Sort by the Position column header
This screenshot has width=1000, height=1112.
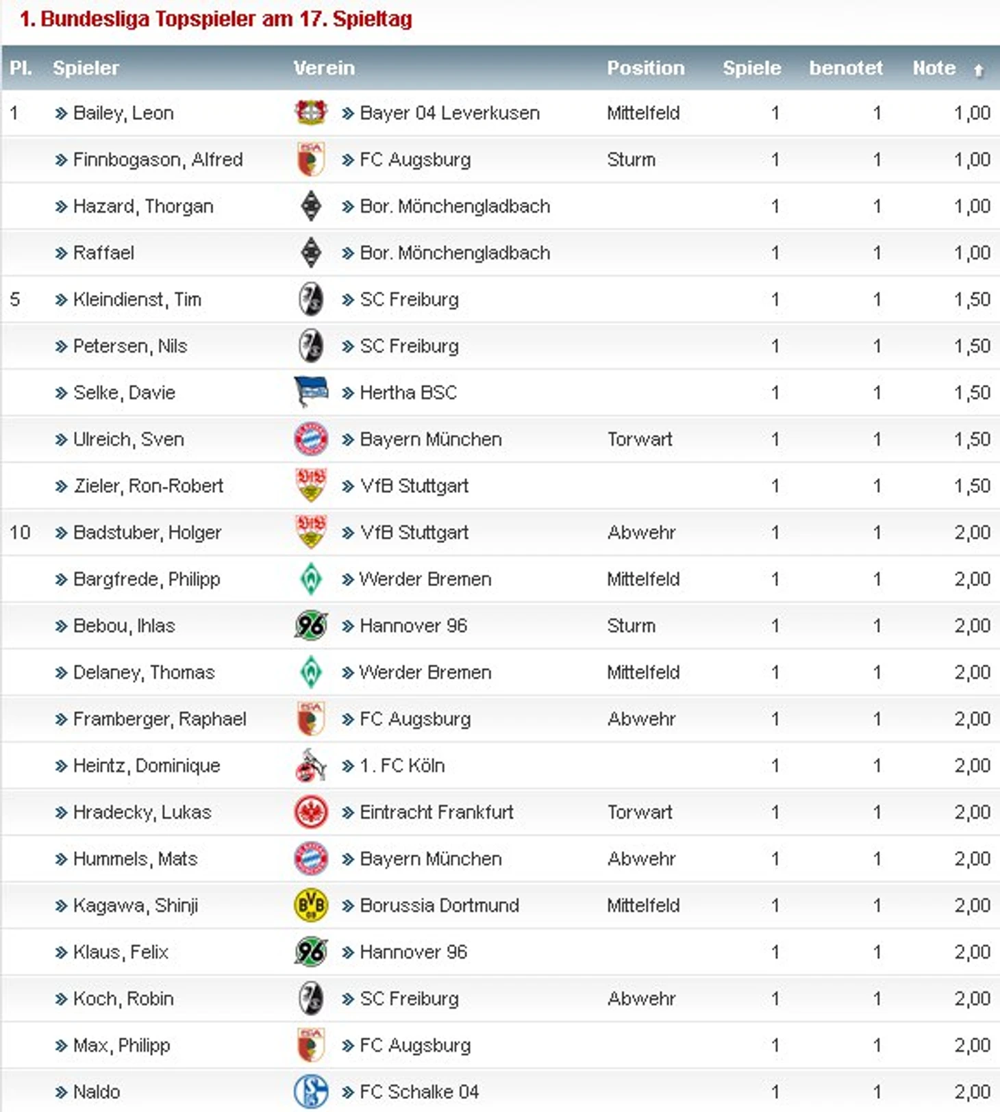[645, 68]
